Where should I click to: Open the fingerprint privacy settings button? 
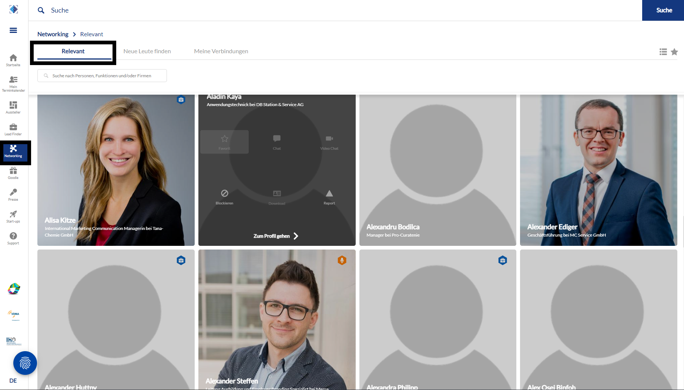(x=25, y=363)
